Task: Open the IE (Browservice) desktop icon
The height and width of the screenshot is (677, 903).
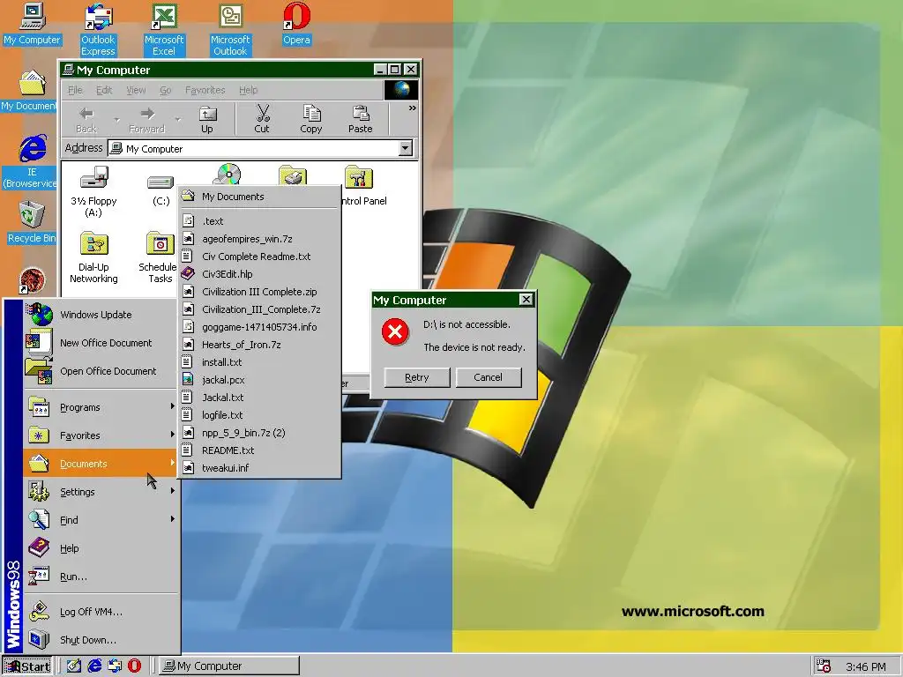Action: [30, 161]
